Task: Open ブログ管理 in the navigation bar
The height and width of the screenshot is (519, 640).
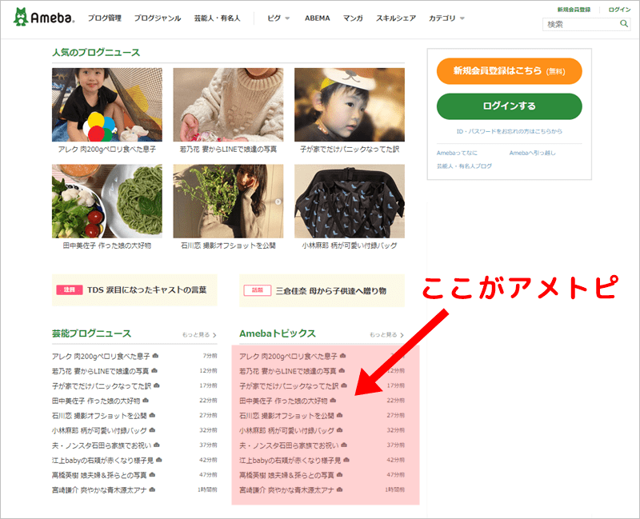Action: tap(105, 18)
